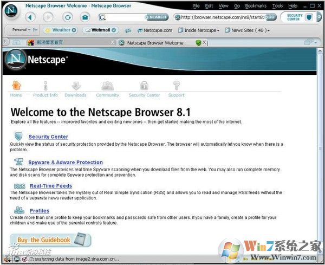
Task: Open the Security Center heading link
Action: click(x=48, y=137)
